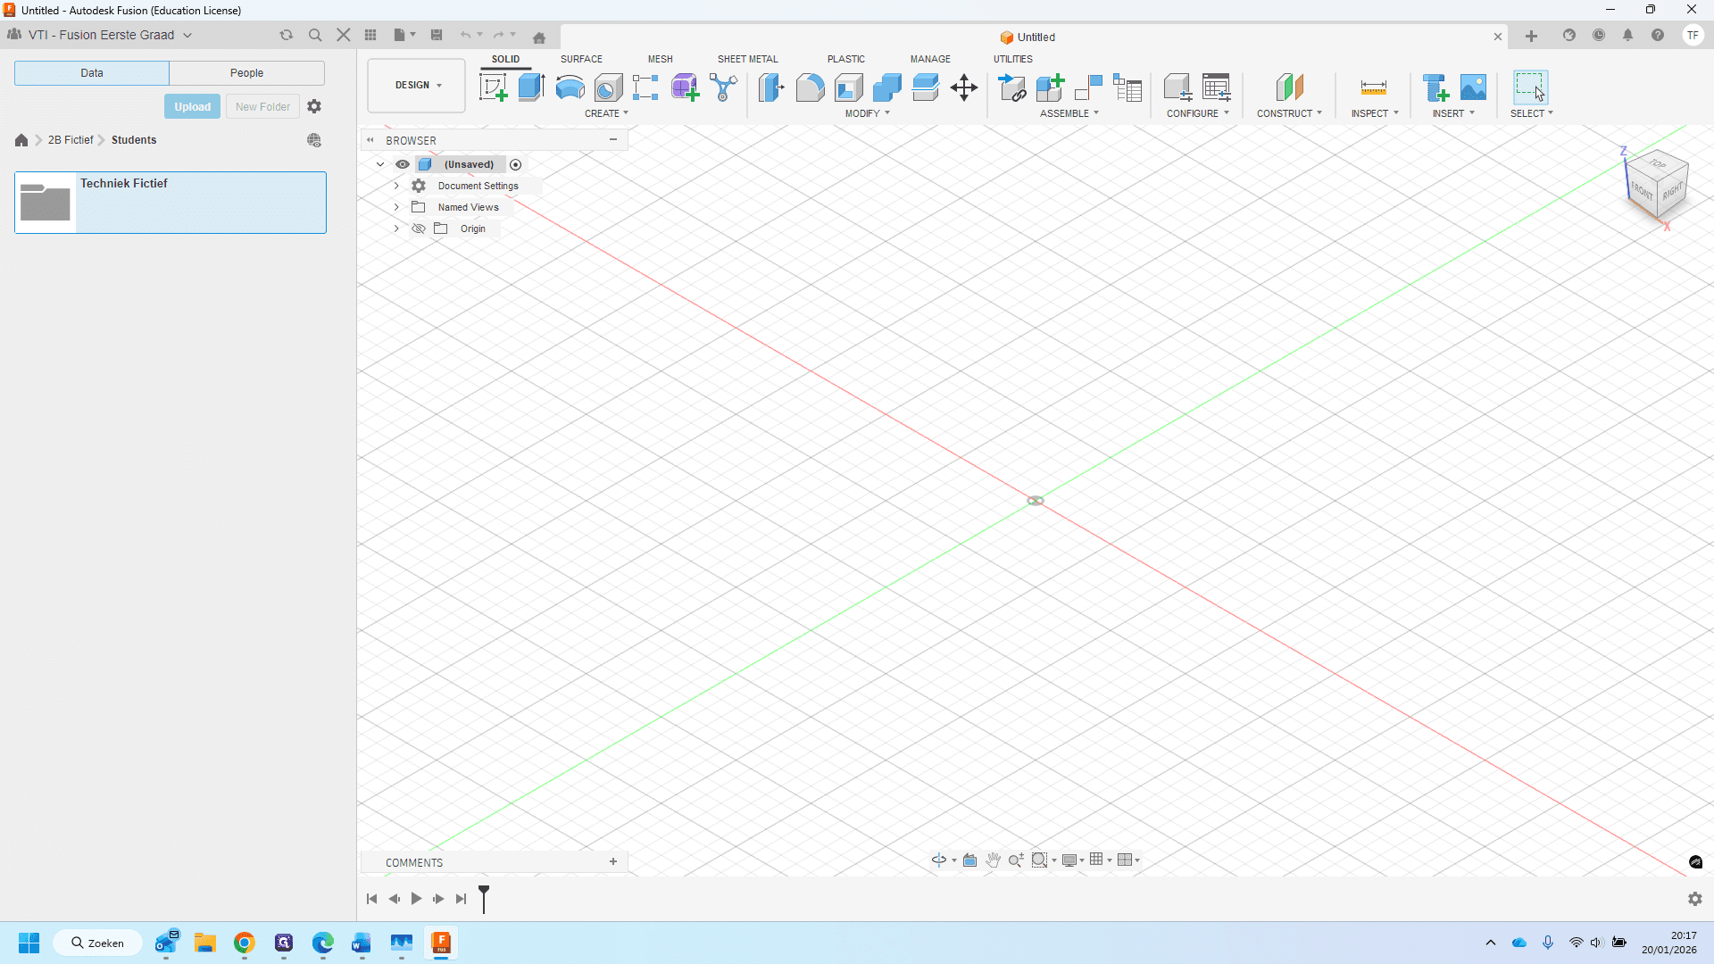
Task: Open the Change Parameters table icon
Action: [x=1217, y=87]
